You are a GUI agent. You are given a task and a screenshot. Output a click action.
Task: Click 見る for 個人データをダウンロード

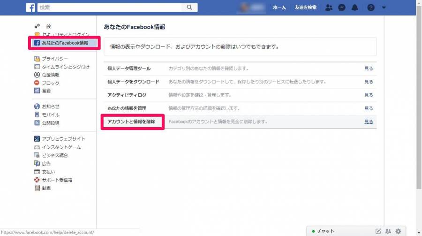(x=369, y=82)
